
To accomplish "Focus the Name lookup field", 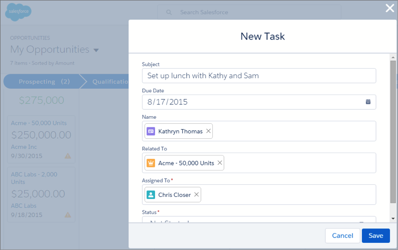I will 259,131.
